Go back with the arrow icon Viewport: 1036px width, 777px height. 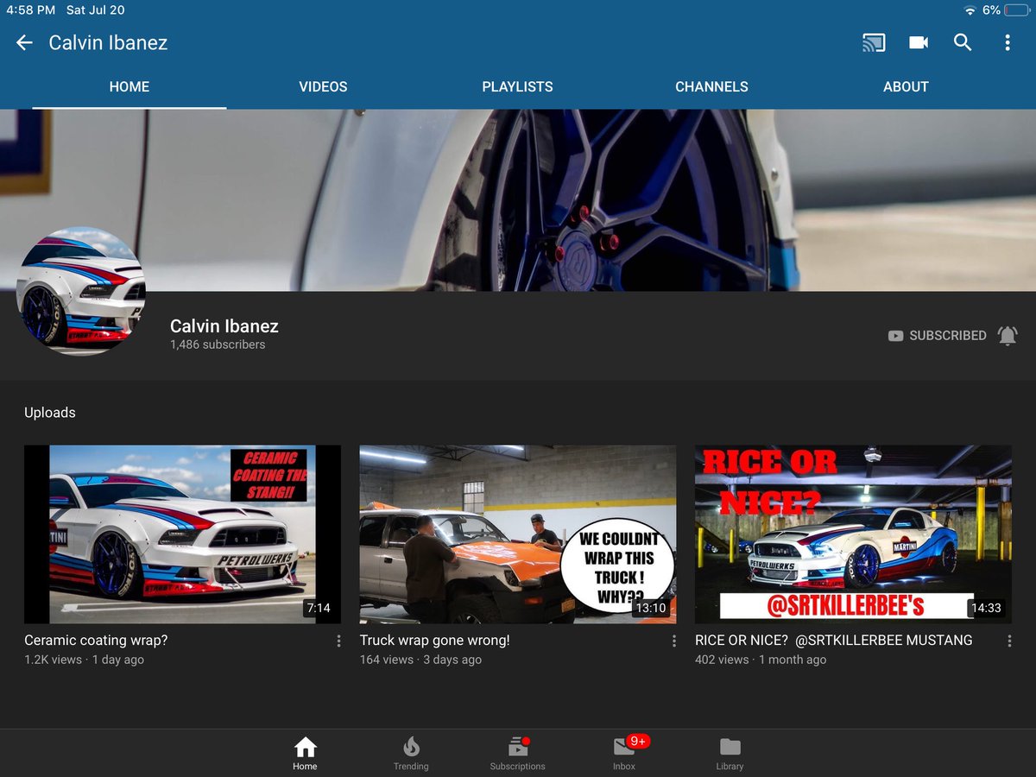[x=24, y=42]
